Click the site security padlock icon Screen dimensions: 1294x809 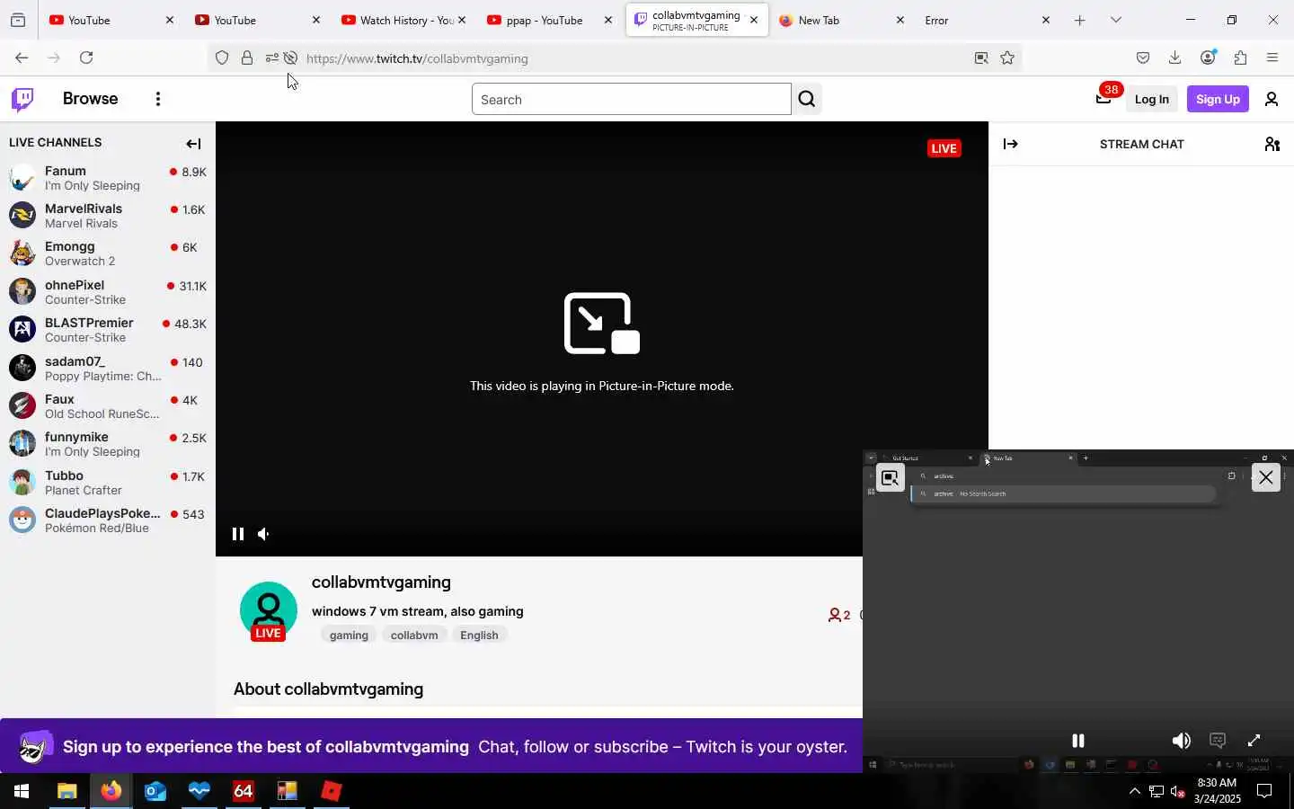[247, 58]
